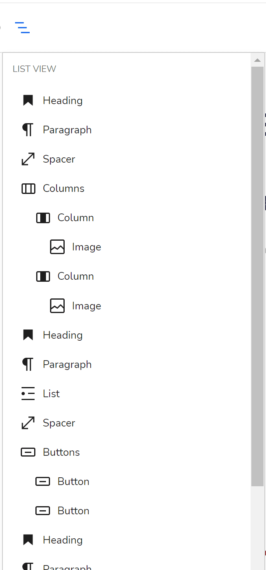Click the List block bullet icon
Screen dimensions: 266x570
(x=28, y=394)
